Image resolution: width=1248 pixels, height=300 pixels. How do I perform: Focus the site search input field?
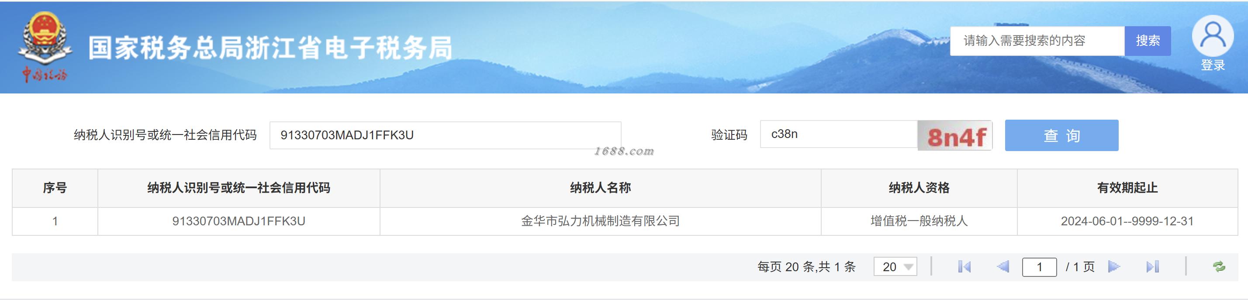point(1037,41)
